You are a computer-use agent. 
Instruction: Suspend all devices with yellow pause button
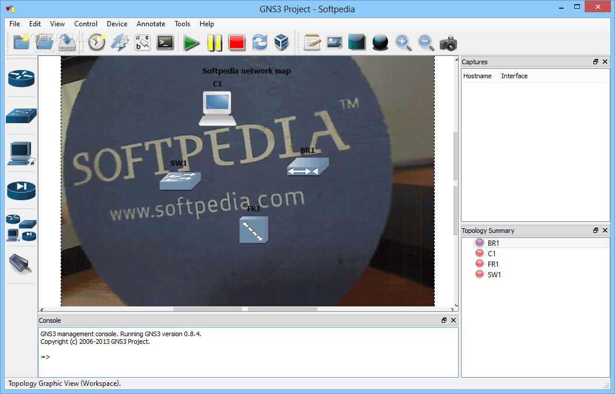click(x=215, y=43)
